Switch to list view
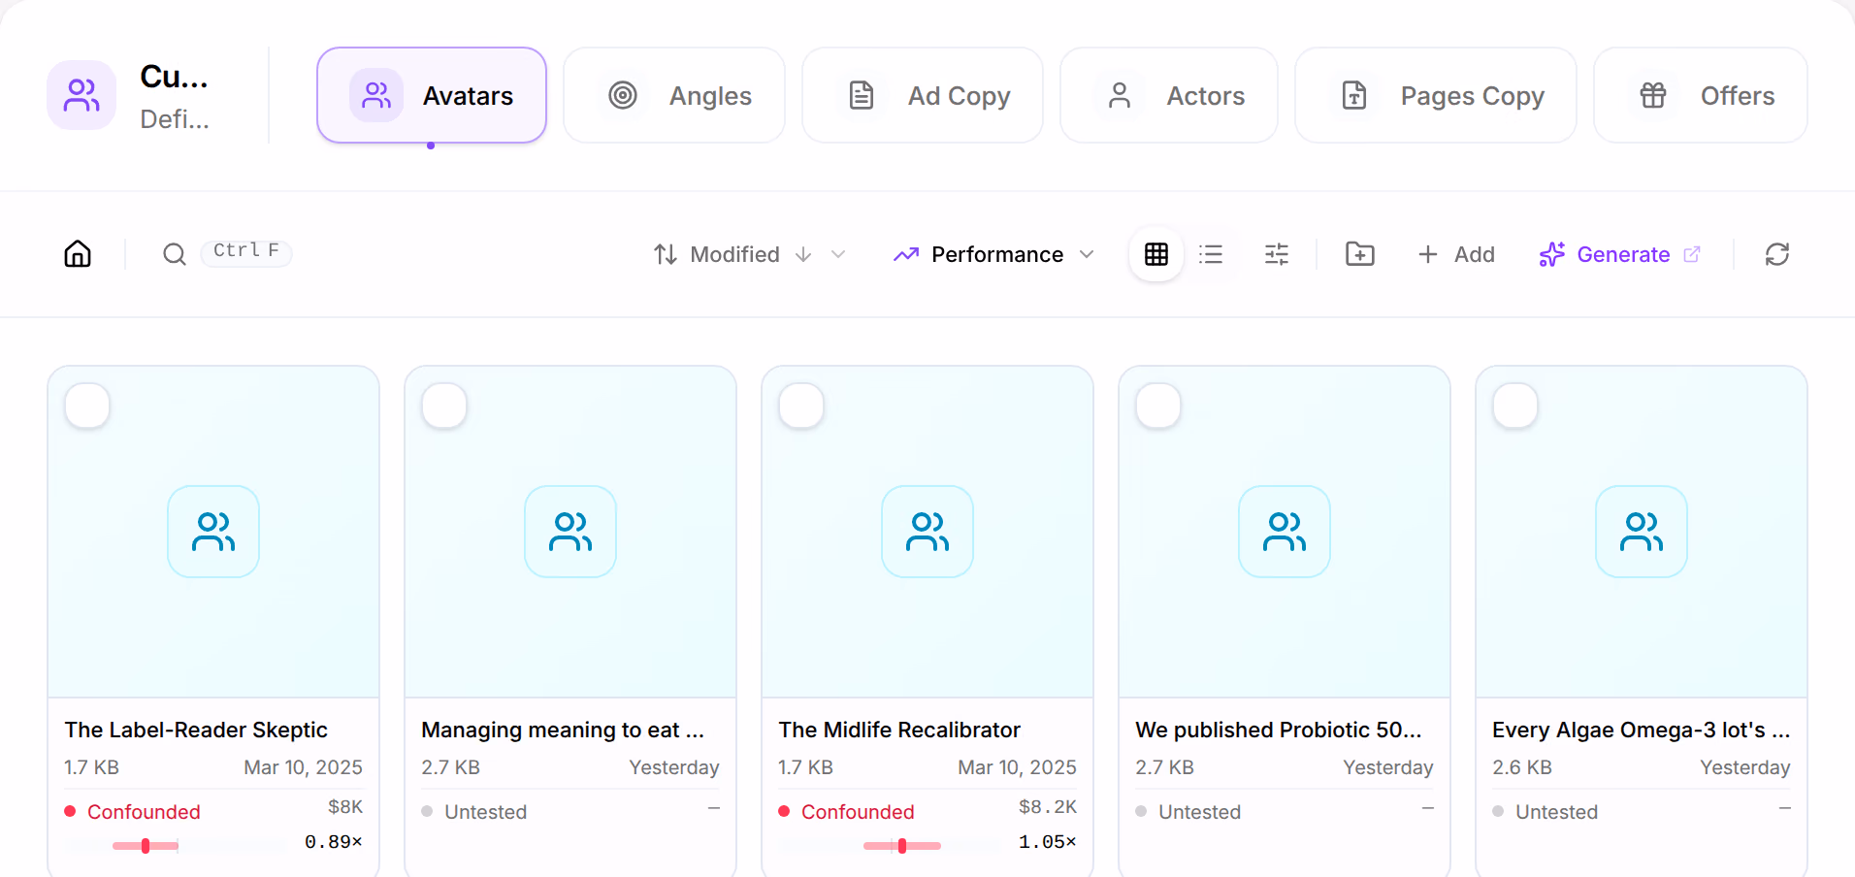 [1211, 254]
